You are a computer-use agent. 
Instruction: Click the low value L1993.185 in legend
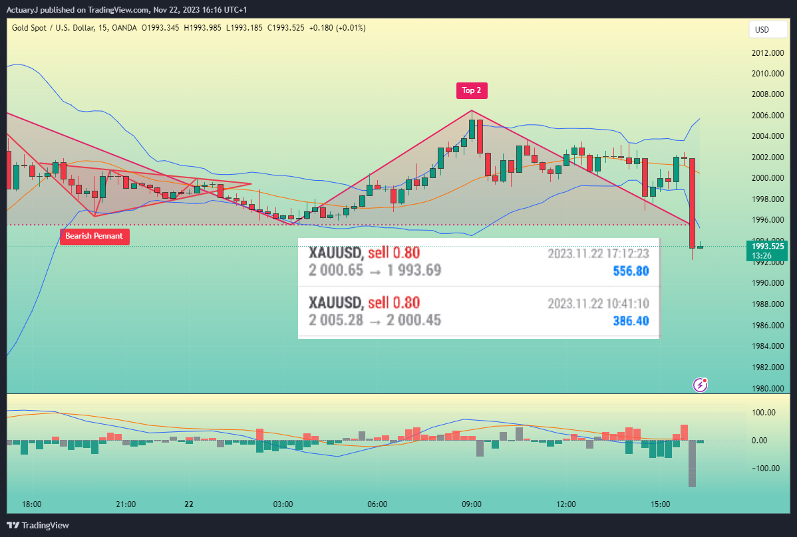coord(244,28)
